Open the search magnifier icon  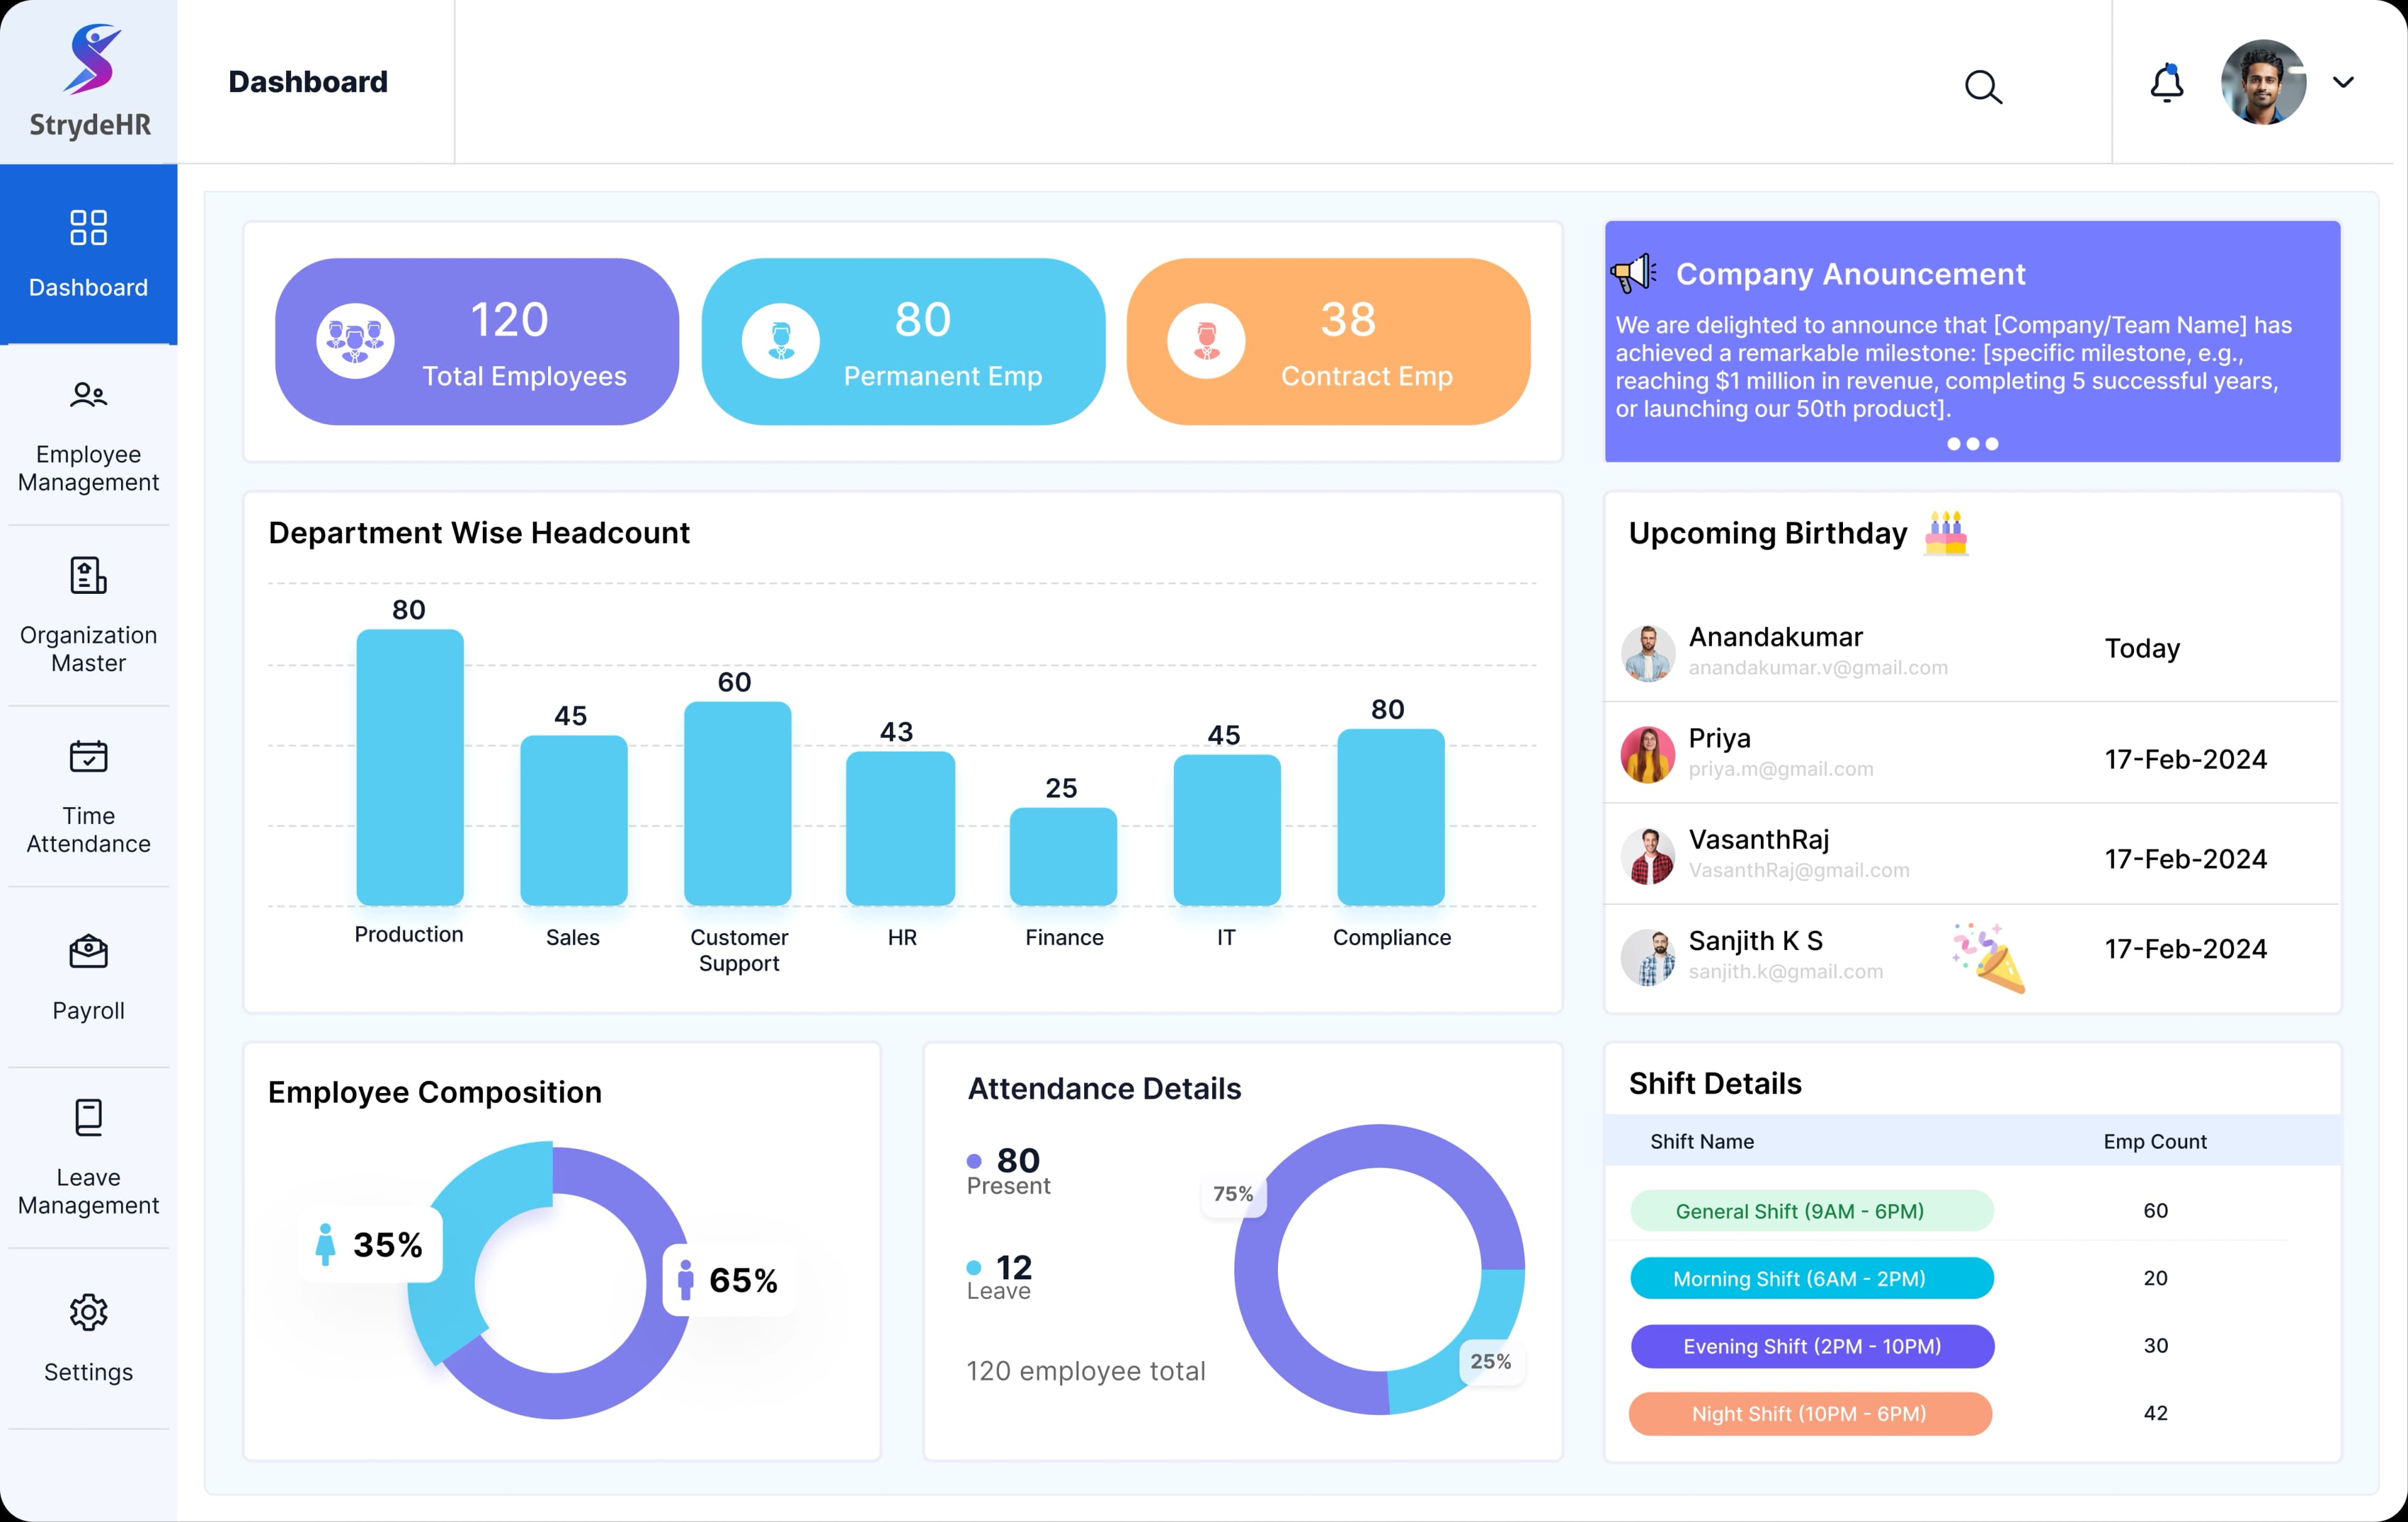[1983, 88]
